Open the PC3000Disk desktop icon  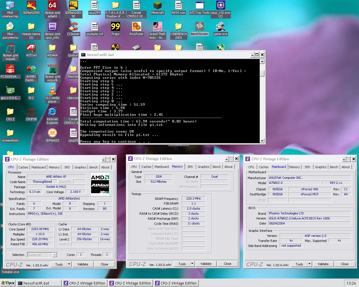(10, 71)
